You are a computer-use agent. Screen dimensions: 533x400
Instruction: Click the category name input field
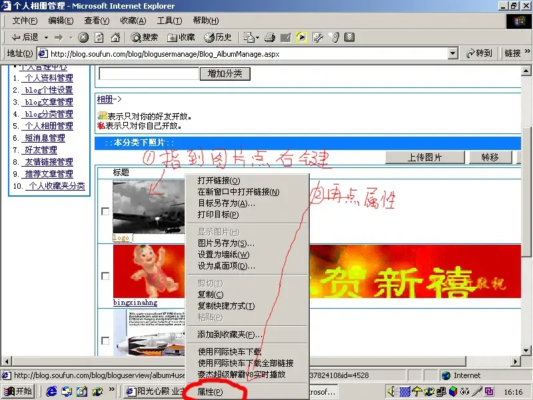[149, 74]
